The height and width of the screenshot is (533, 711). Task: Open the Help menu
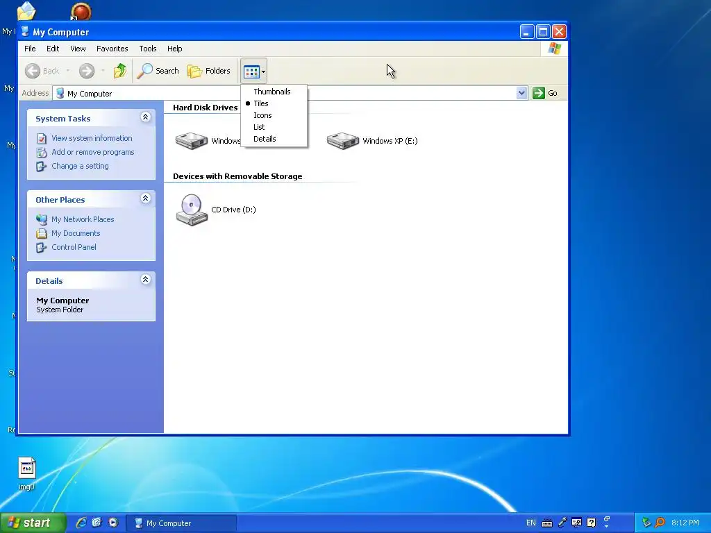tap(174, 49)
